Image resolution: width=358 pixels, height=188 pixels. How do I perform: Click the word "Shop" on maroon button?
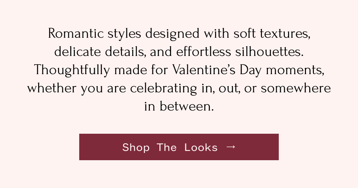136,147
